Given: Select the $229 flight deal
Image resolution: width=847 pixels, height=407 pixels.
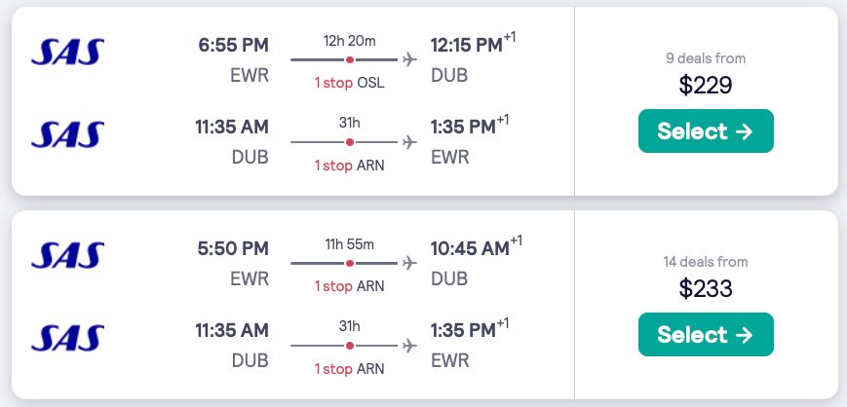Looking at the screenshot, I should coord(706,131).
